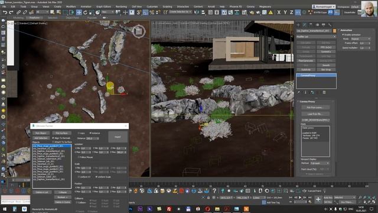The width and height of the screenshot is (378, 213).
Task: Toggle the Collision checkbox
Action: [77, 202]
